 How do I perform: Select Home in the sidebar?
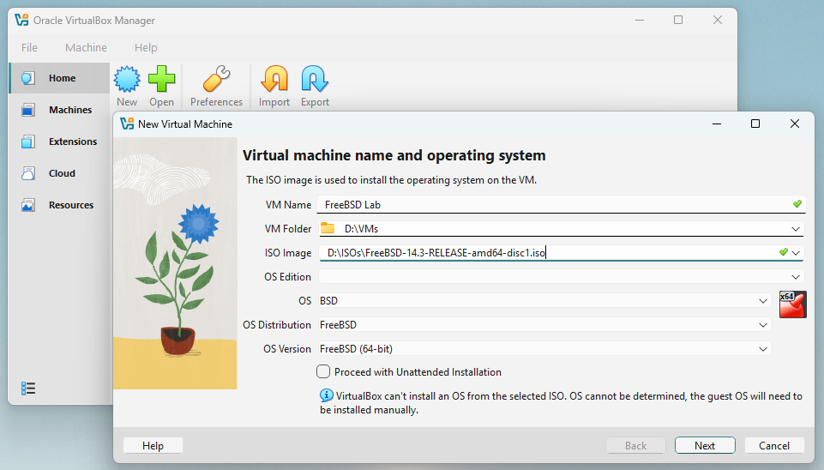coord(60,78)
